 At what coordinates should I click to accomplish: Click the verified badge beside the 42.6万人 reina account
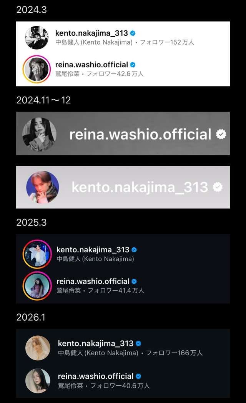(133, 65)
